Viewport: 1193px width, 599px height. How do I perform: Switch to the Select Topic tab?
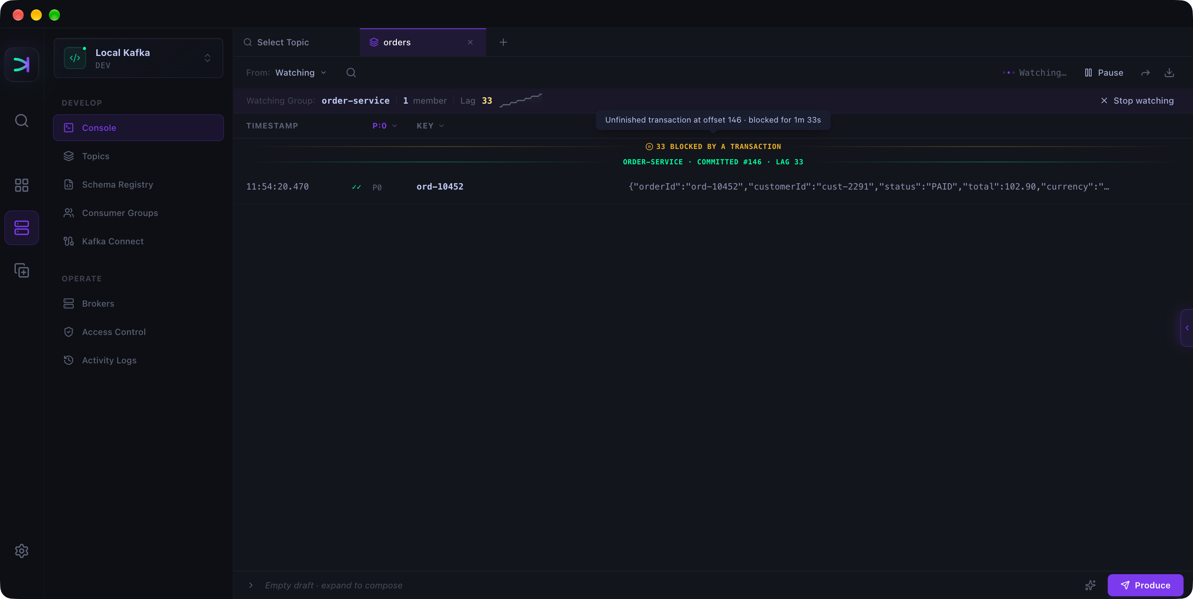coord(296,42)
